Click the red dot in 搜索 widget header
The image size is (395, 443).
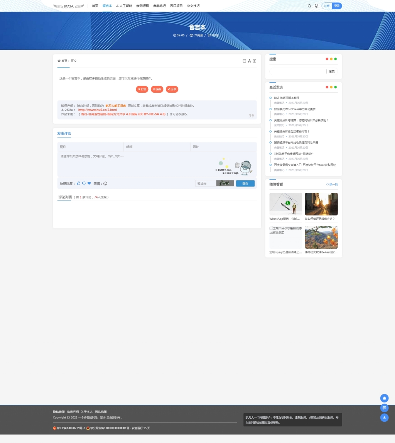click(x=327, y=59)
